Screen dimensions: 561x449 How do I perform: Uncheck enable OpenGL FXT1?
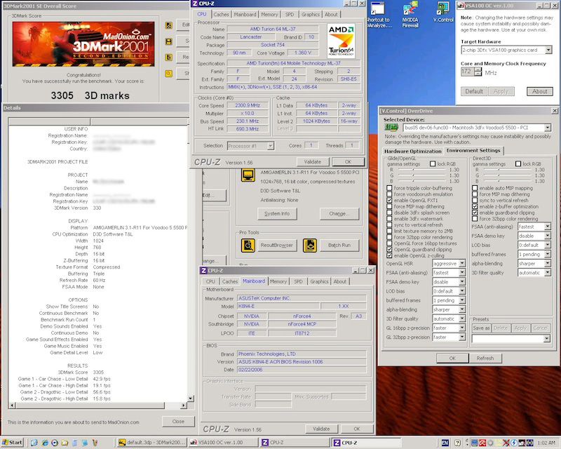389,200
